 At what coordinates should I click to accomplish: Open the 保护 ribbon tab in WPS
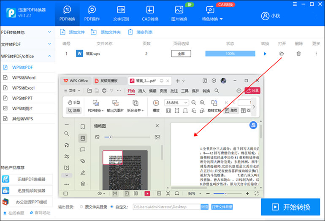point(195,91)
